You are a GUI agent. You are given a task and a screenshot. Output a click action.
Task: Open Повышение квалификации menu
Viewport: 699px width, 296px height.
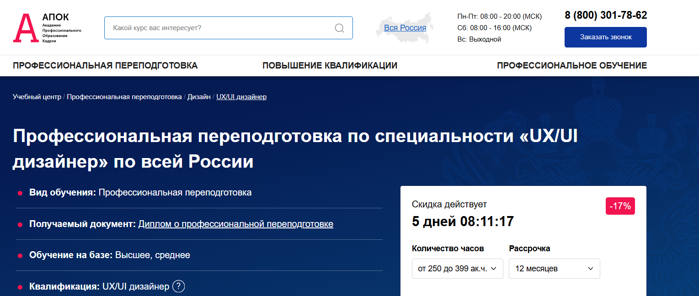[330, 65]
